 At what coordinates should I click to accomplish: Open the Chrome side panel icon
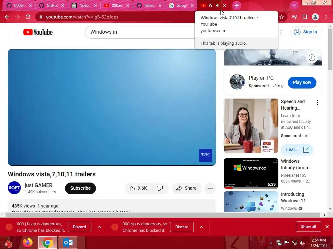(305, 17)
